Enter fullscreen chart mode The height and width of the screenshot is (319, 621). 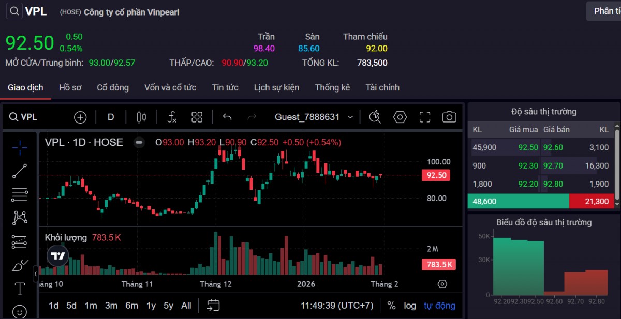pos(424,117)
